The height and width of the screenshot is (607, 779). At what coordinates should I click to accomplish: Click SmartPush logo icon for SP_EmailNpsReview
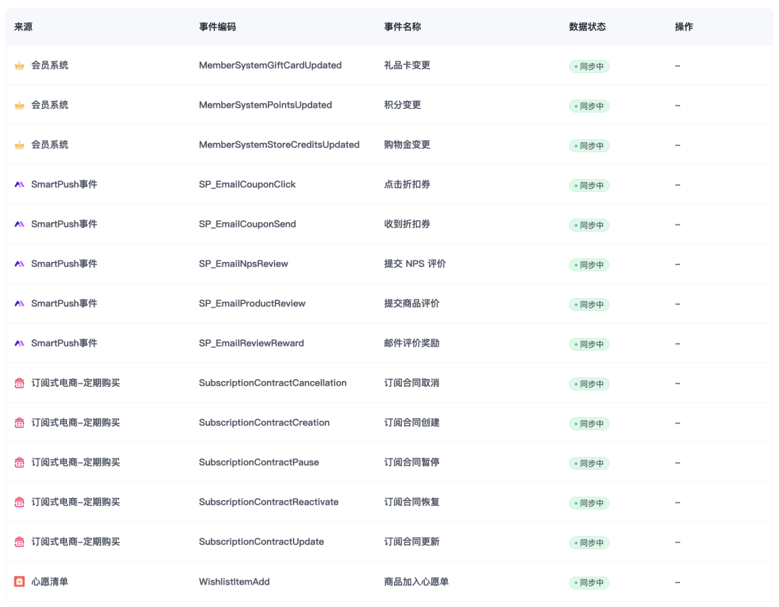tap(19, 264)
